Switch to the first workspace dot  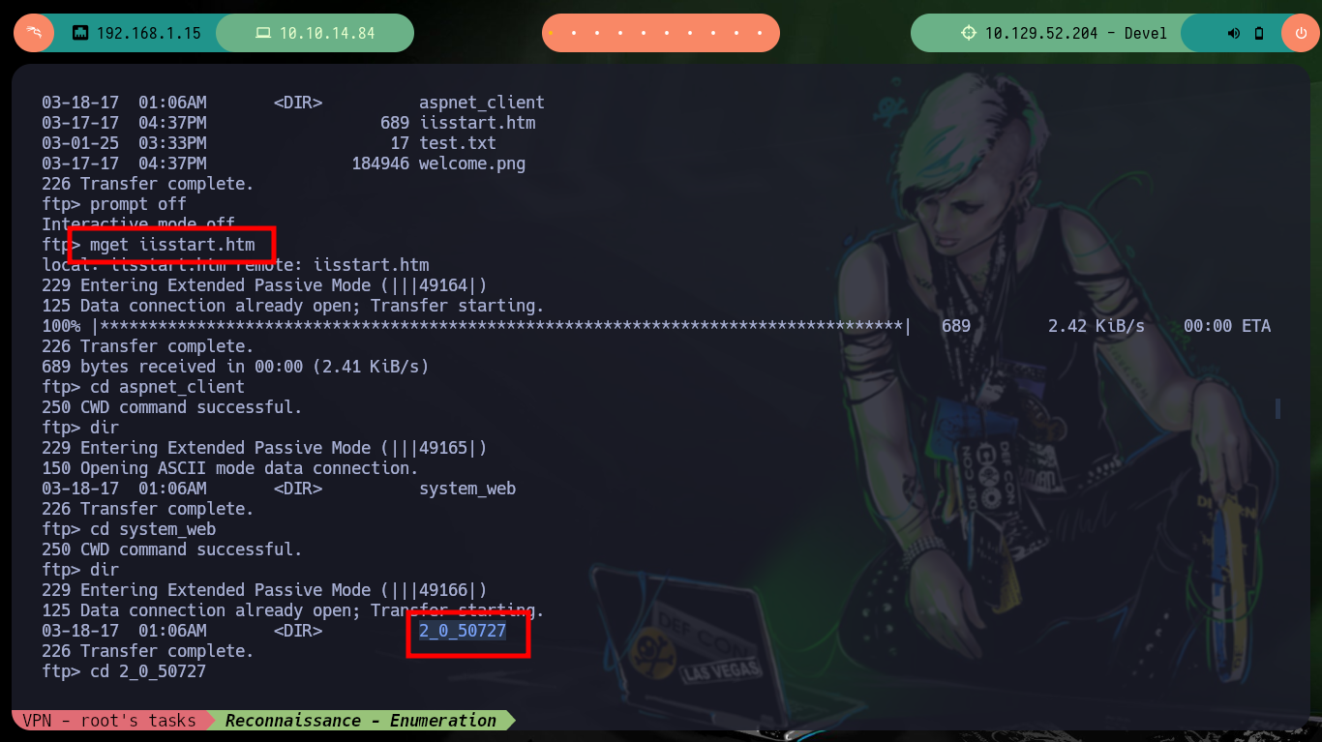click(551, 33)
